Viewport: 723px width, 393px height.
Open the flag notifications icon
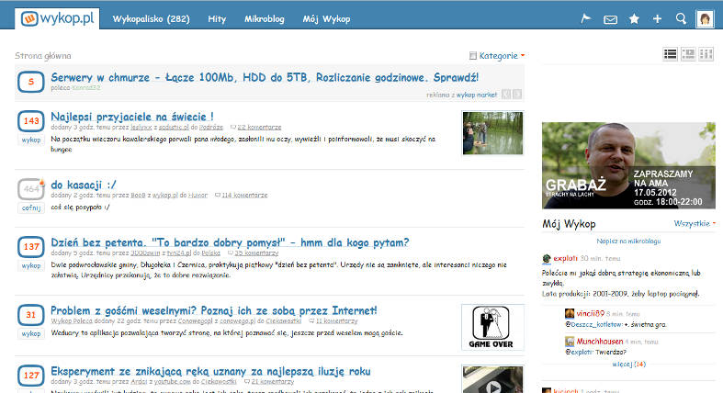click(x=585, y=19)
